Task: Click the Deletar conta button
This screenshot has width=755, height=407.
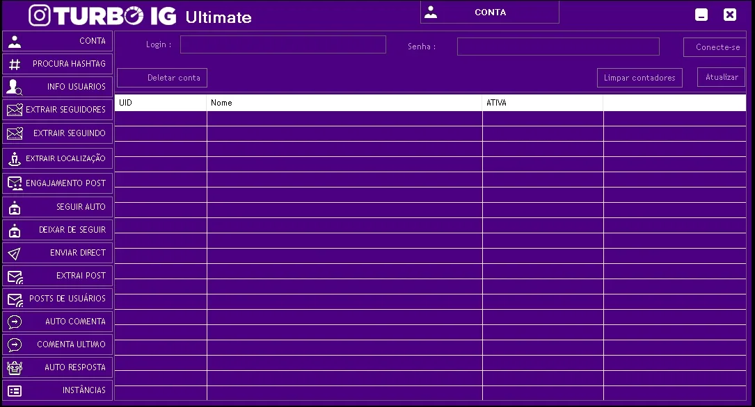Action: tap(162, 78)
